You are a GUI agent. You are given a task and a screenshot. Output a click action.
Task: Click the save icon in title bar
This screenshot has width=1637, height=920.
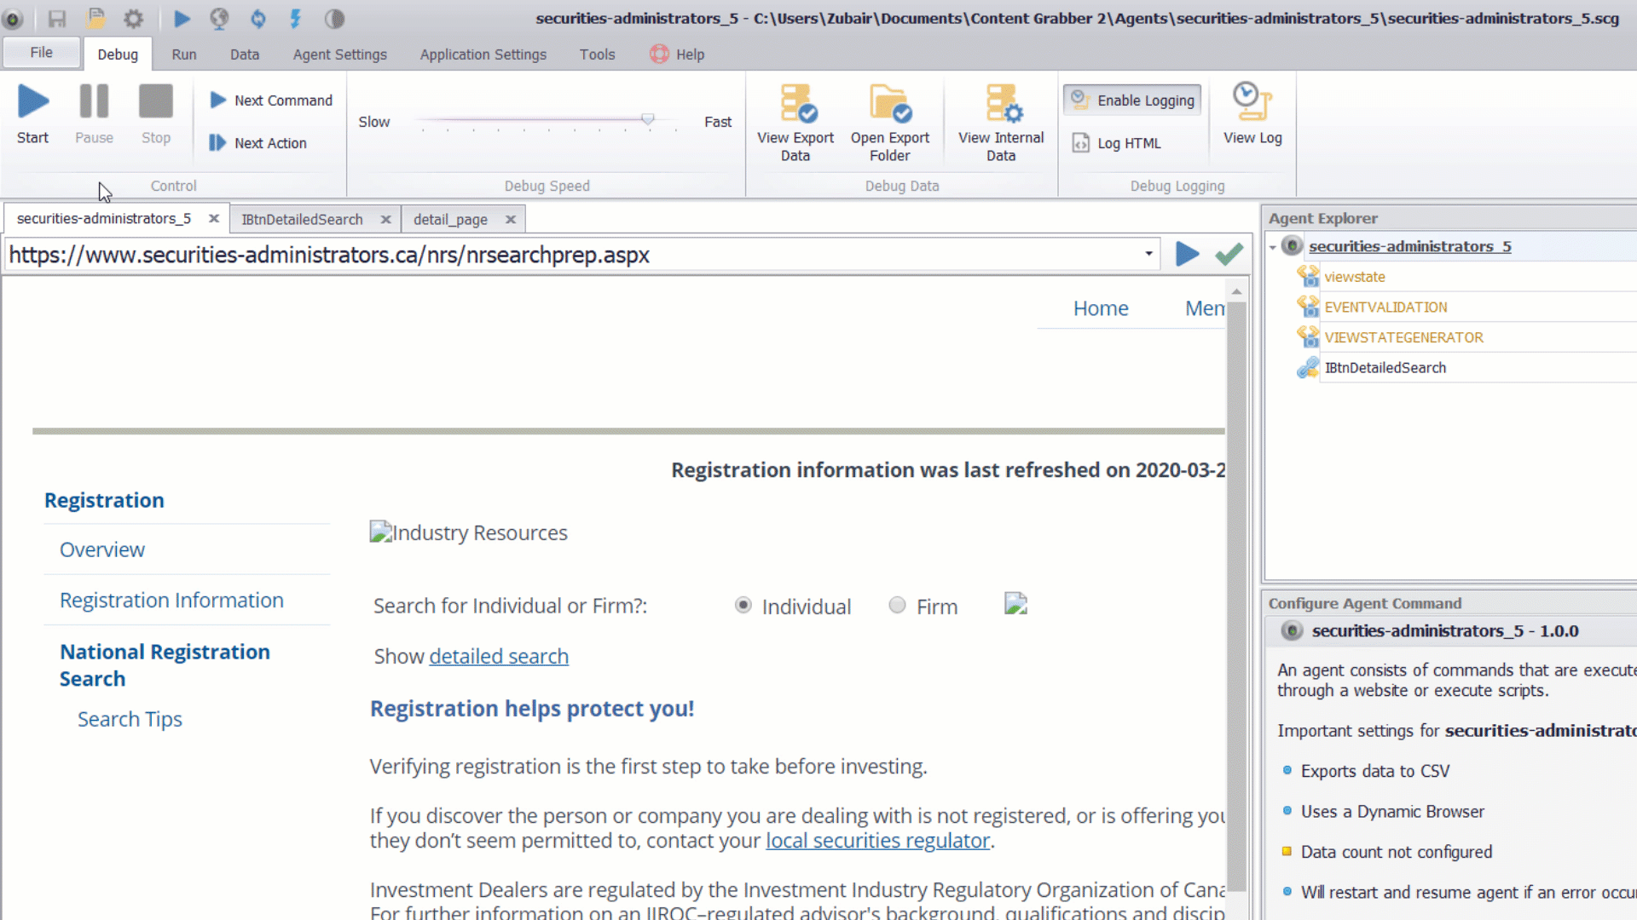(57, 18)
